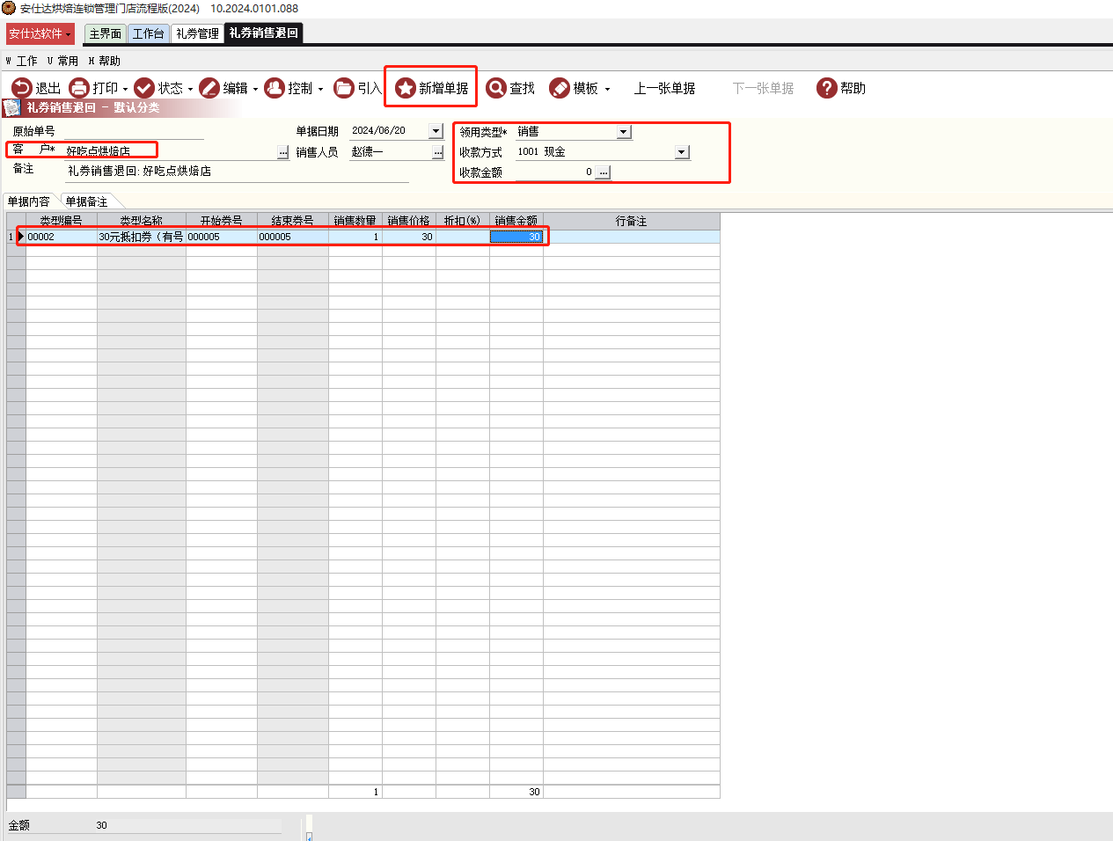Viewport: 1113px width, 841px height.
Task: Click the 销售数量 column header
Action: 355,221
